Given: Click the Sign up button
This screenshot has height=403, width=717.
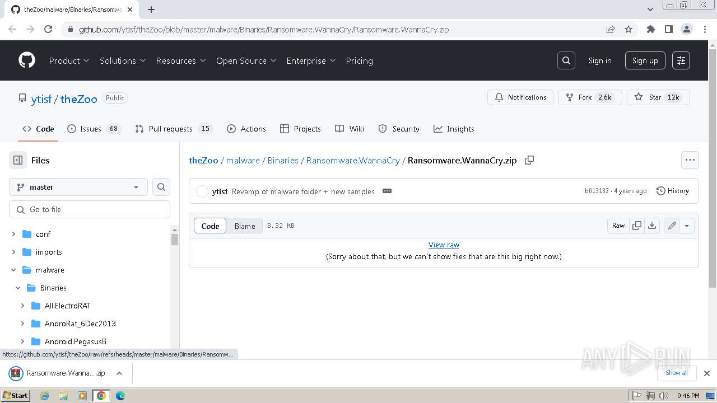Looking at the screenshot, I should pos(645,60).
